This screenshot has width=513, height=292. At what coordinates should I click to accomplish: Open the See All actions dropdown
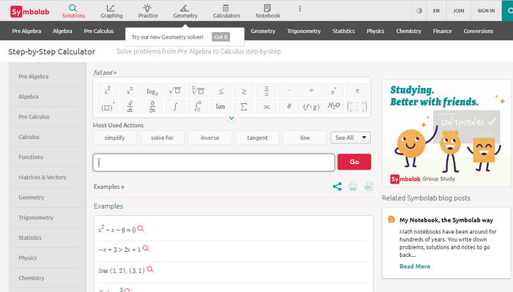point(350,138)
